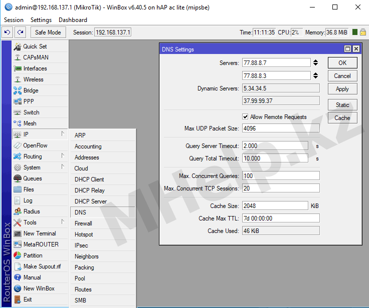Click the Log page icon
Image resolution: width=369 pixels, height=308 pixels.
(18, 200)
